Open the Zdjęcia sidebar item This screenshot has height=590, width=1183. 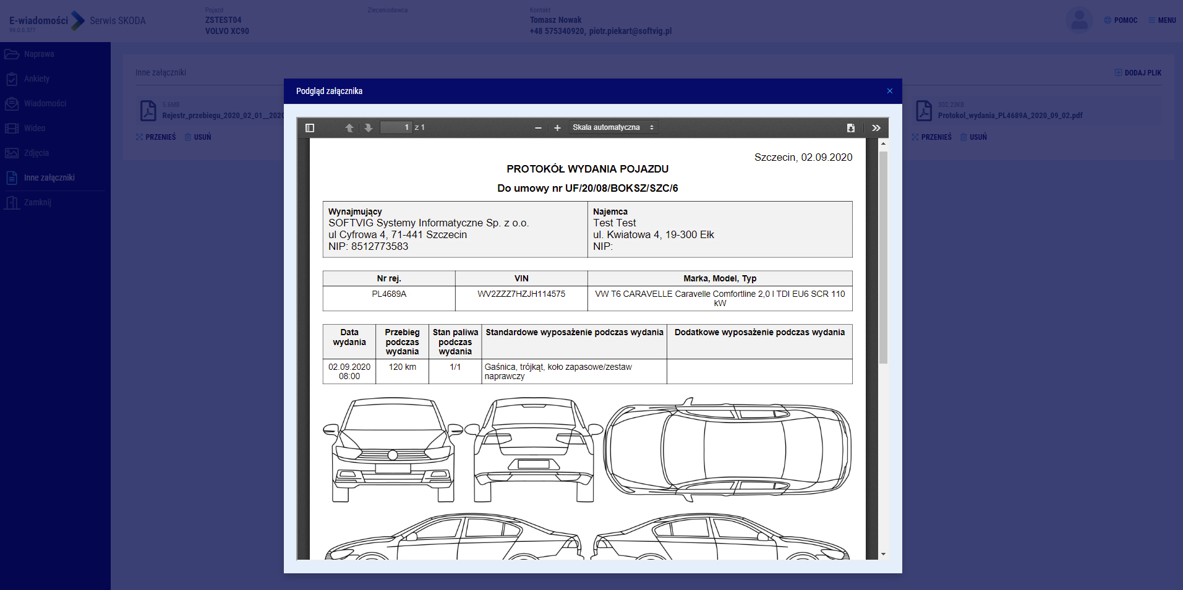(36, 153)
